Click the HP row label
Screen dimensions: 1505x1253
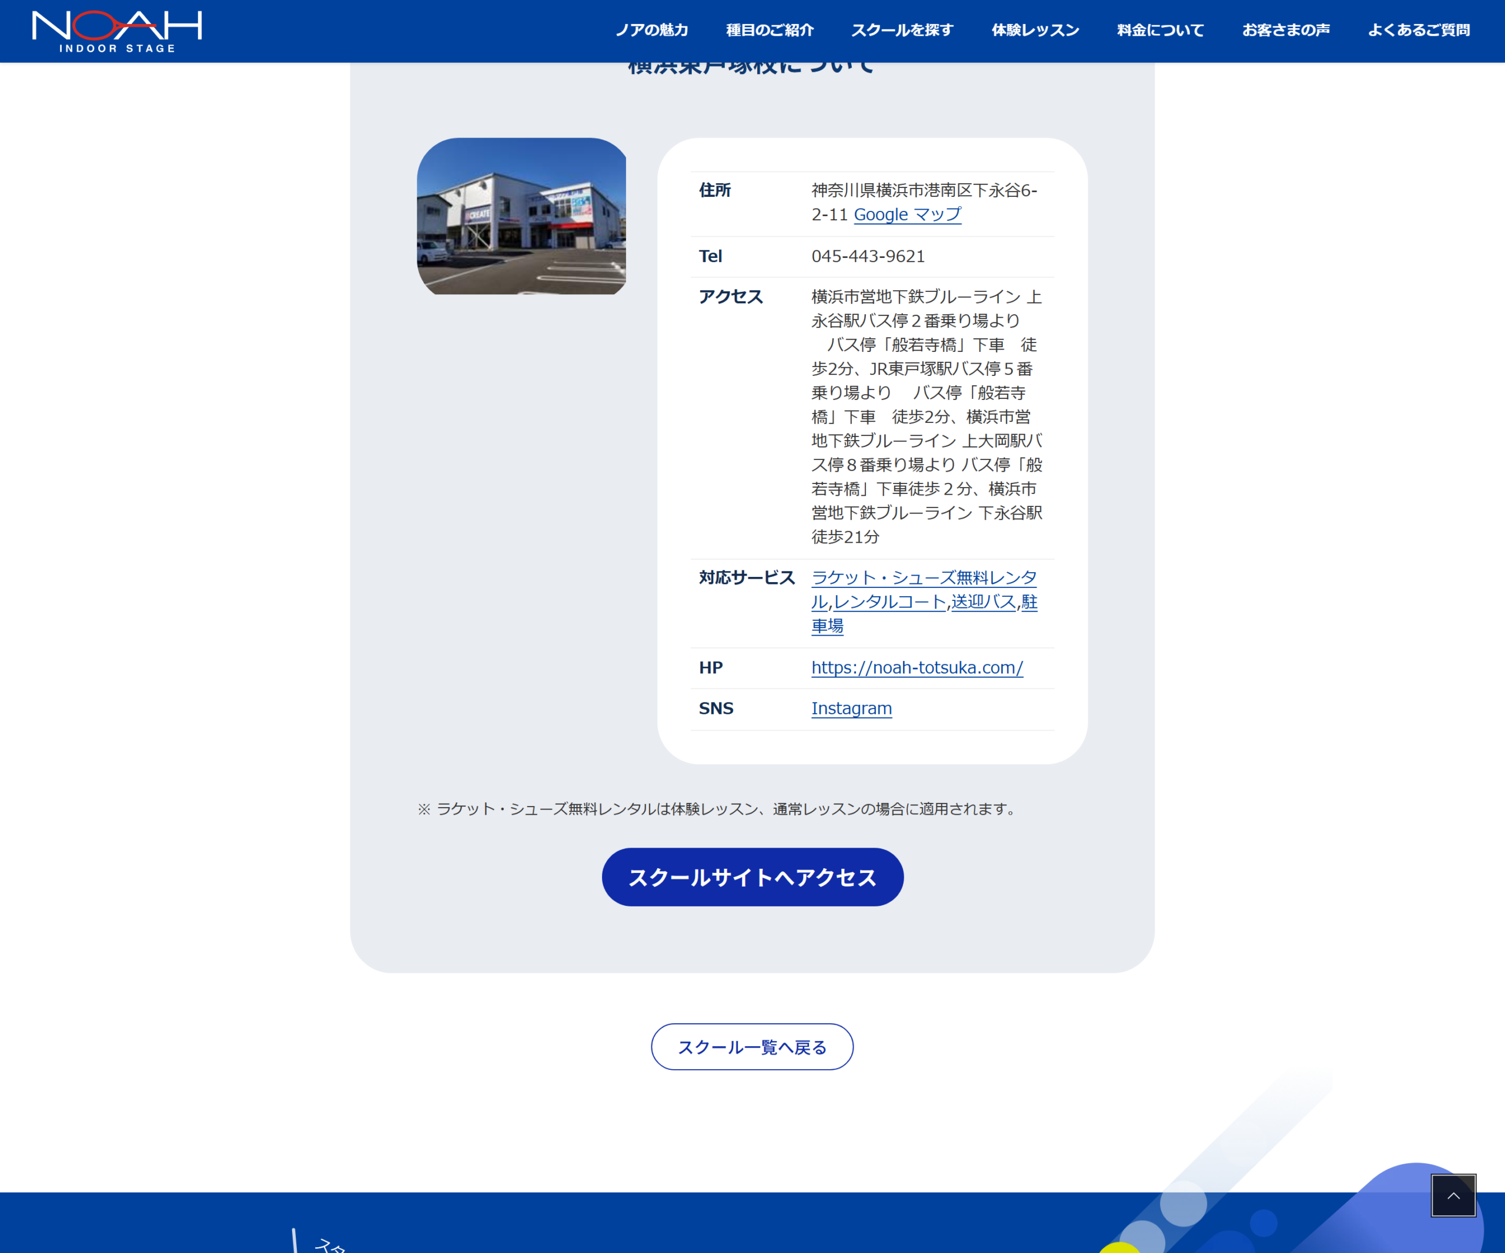(x=710, y=667)
